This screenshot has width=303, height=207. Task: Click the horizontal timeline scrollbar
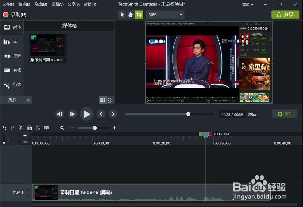pyautogui.click(x=165, y=205)
